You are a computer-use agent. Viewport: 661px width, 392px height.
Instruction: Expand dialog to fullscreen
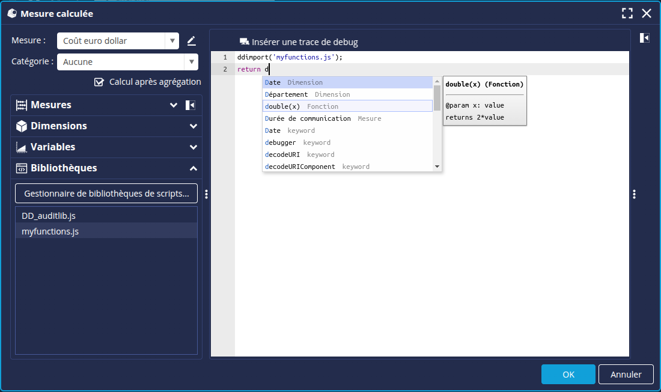coord(627,13)
